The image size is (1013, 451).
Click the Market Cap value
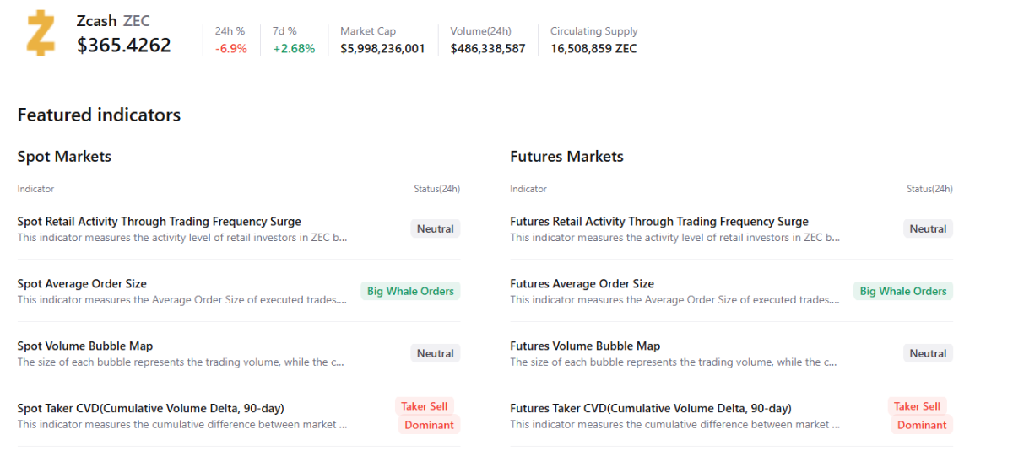coord(382,49)
